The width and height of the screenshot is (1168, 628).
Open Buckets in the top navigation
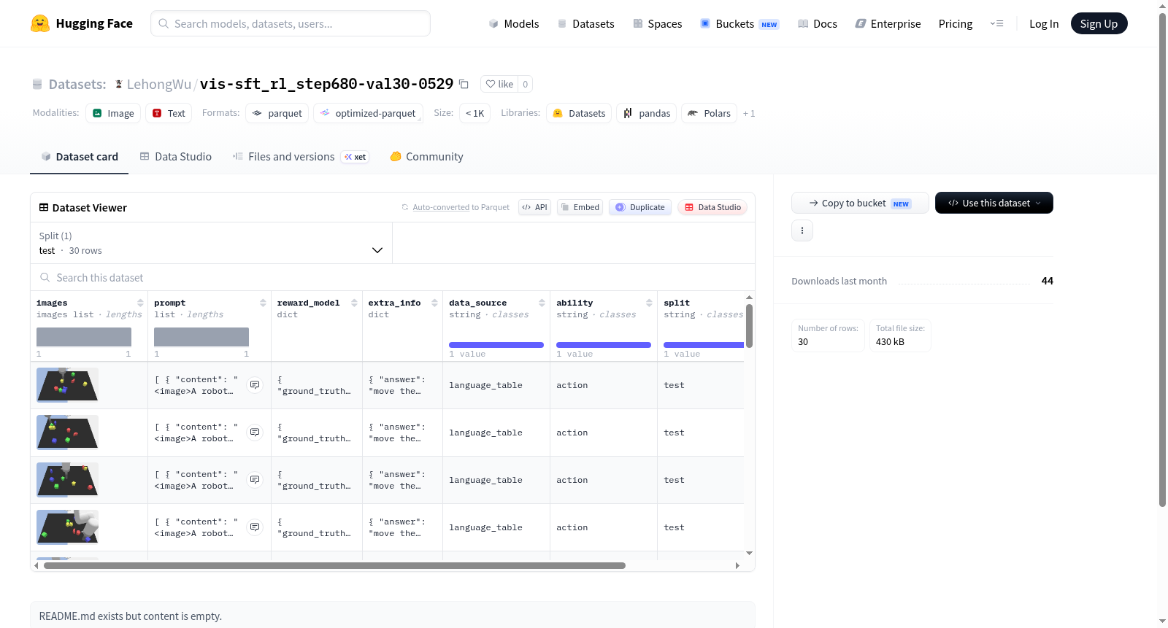click(x=739, y=23)
